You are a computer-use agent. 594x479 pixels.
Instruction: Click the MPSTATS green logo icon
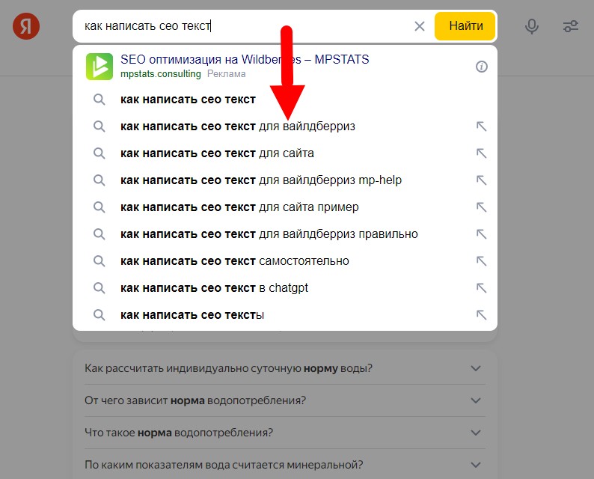(x=99, y=67)
